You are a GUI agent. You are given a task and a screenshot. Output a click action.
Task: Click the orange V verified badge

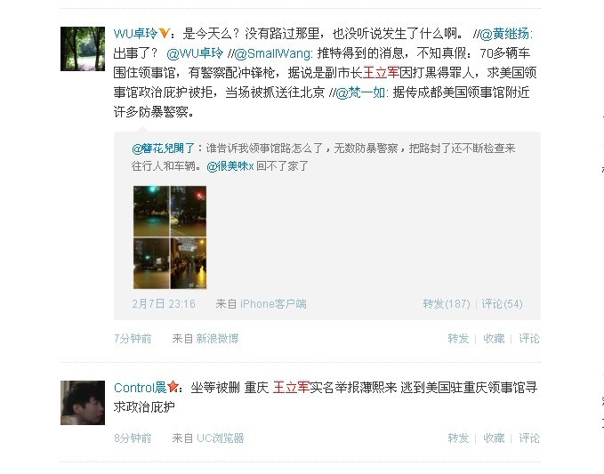164,33
